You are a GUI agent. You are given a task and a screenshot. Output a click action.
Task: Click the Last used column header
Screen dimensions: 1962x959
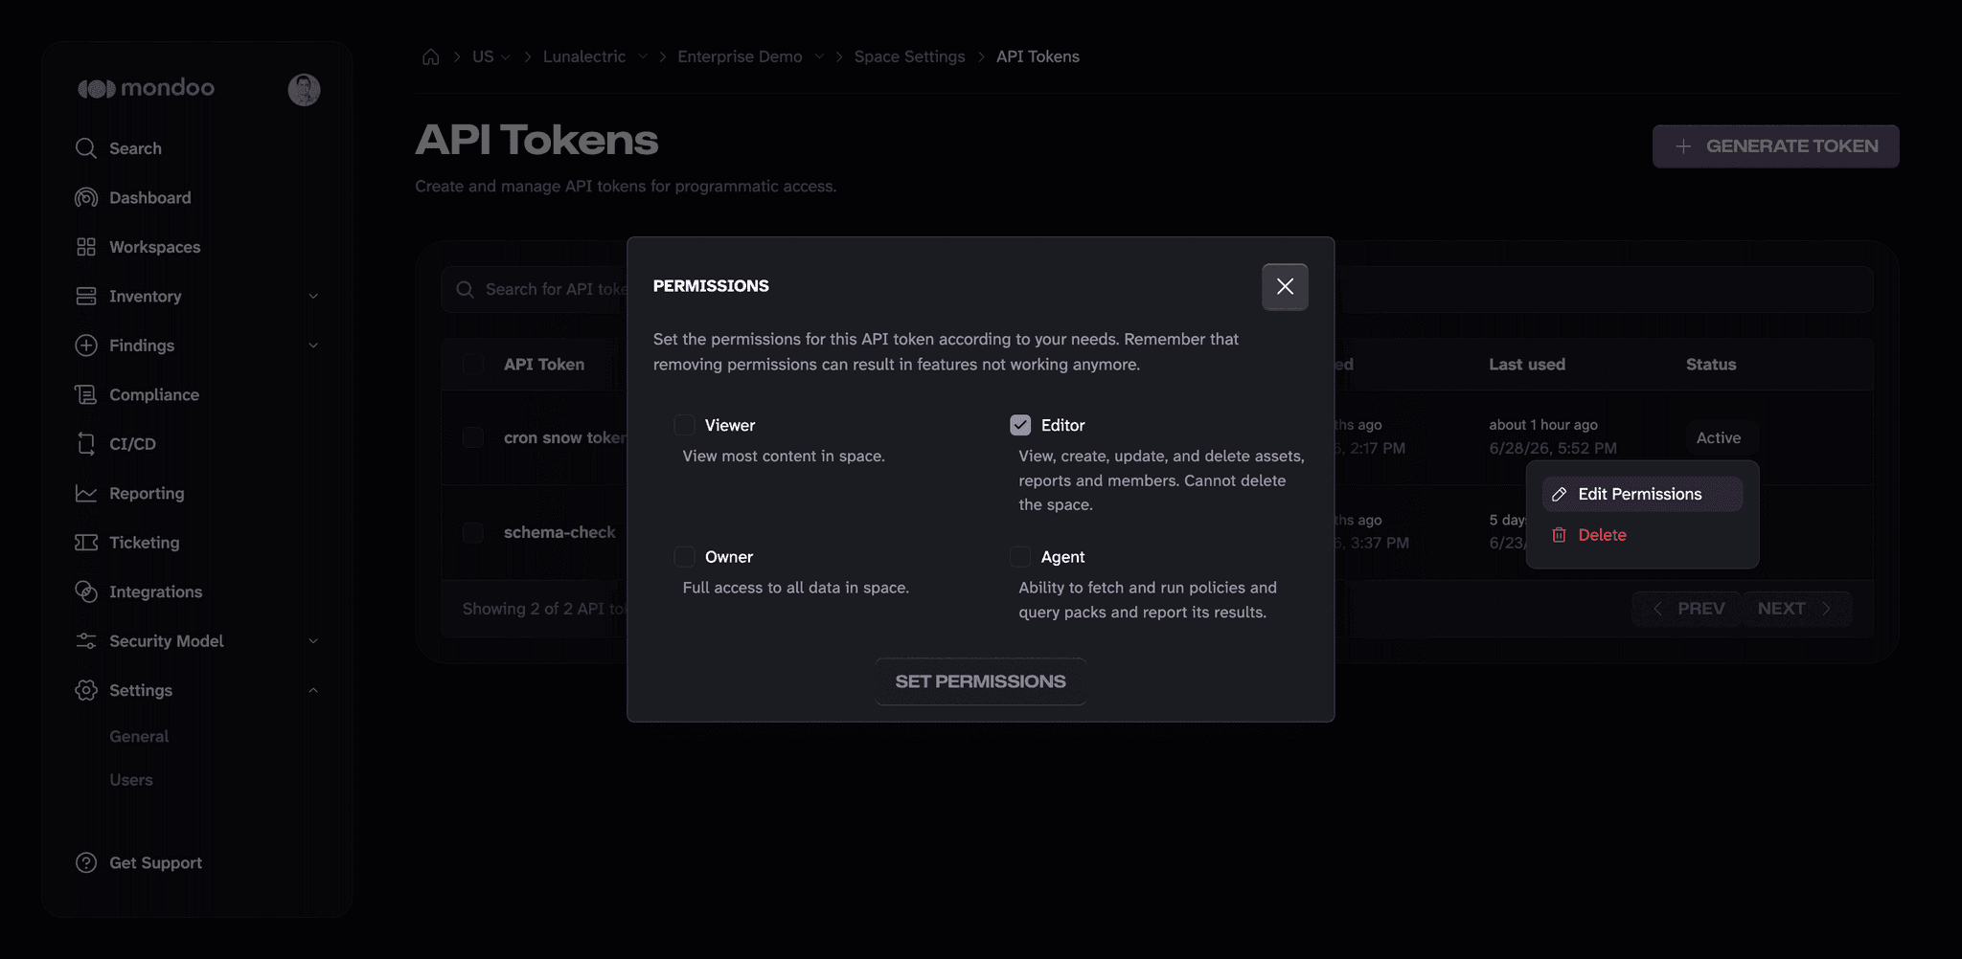(x=1527, y=365)
